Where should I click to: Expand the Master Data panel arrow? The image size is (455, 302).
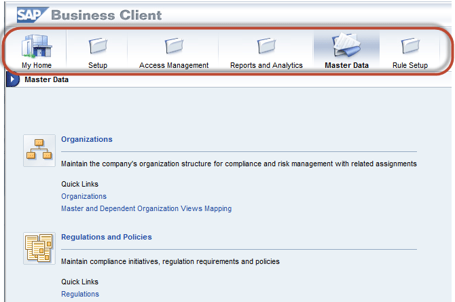[x=12, y=79]
